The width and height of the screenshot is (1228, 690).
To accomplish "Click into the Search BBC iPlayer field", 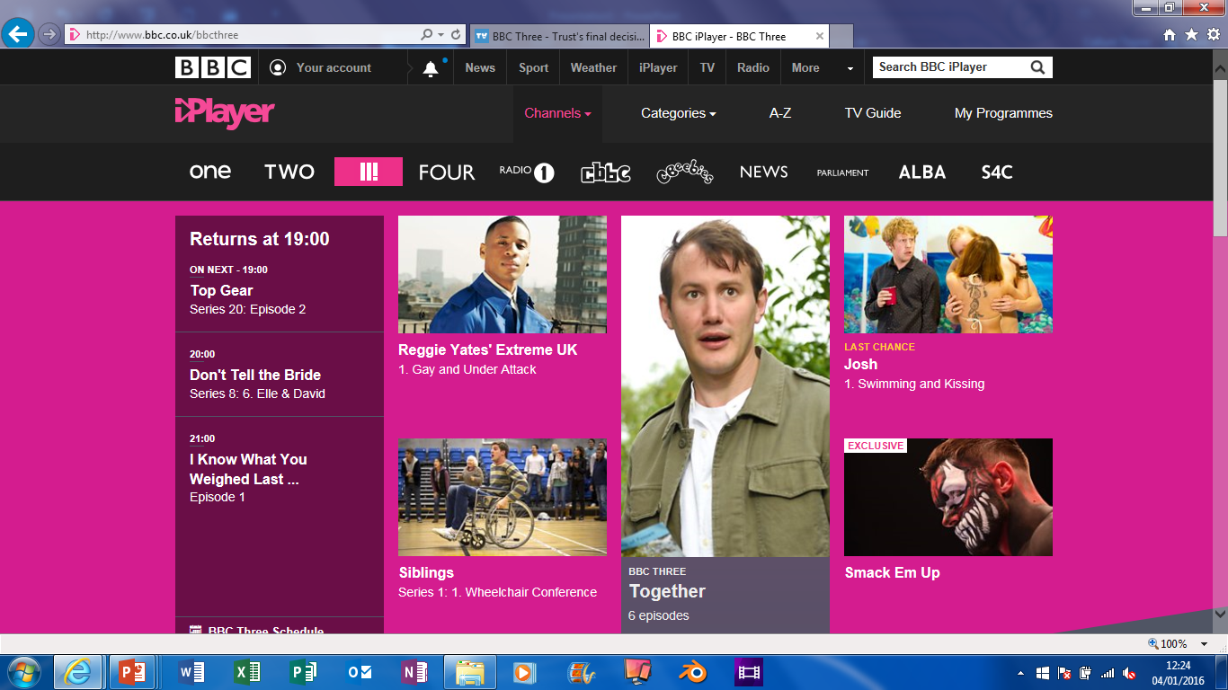I will 949,67.
